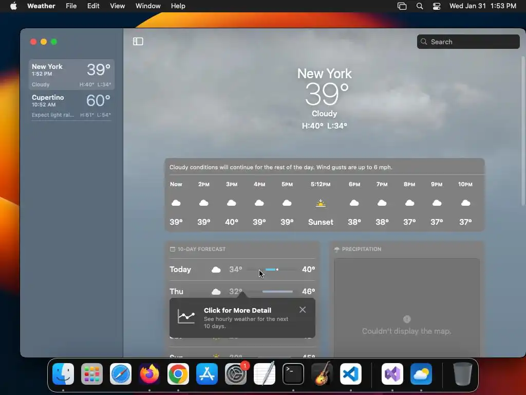Toggle the sidebar with the toolbar icon
This screenshot has width=526, height=395.
coord(138,41)
